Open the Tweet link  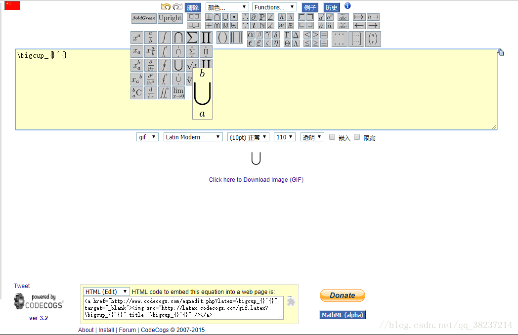pyautogui.click(x=22, y=286)
